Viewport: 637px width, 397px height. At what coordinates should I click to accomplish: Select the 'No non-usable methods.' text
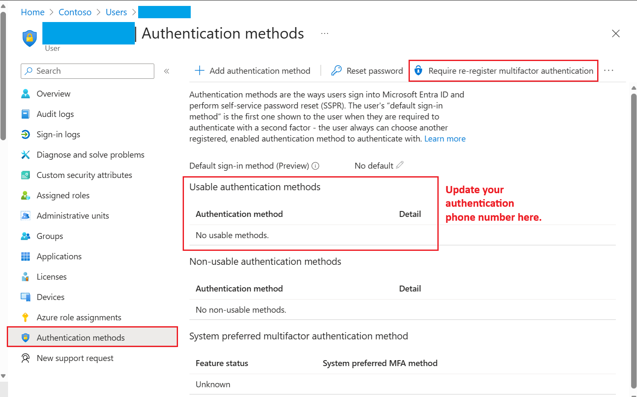tap(241, 310)
